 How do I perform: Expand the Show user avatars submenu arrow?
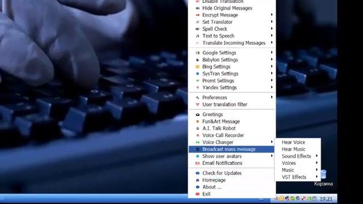click(x=272, y=156)
